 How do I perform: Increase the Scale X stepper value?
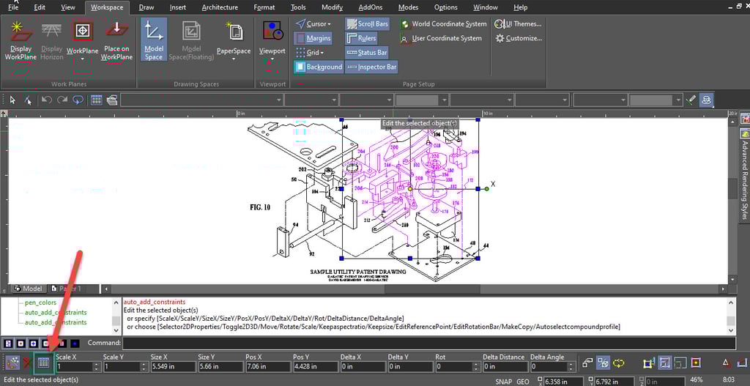click(x=97, y=364)
